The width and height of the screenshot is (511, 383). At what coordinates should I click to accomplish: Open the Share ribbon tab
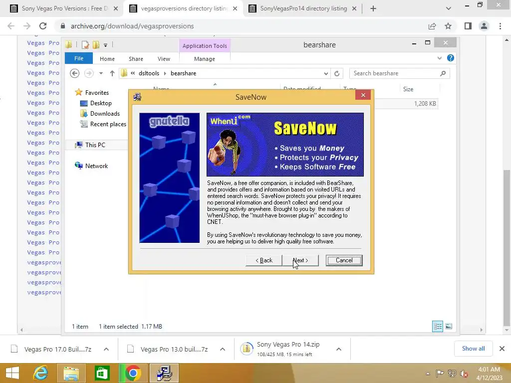click(x=136, y=59)
